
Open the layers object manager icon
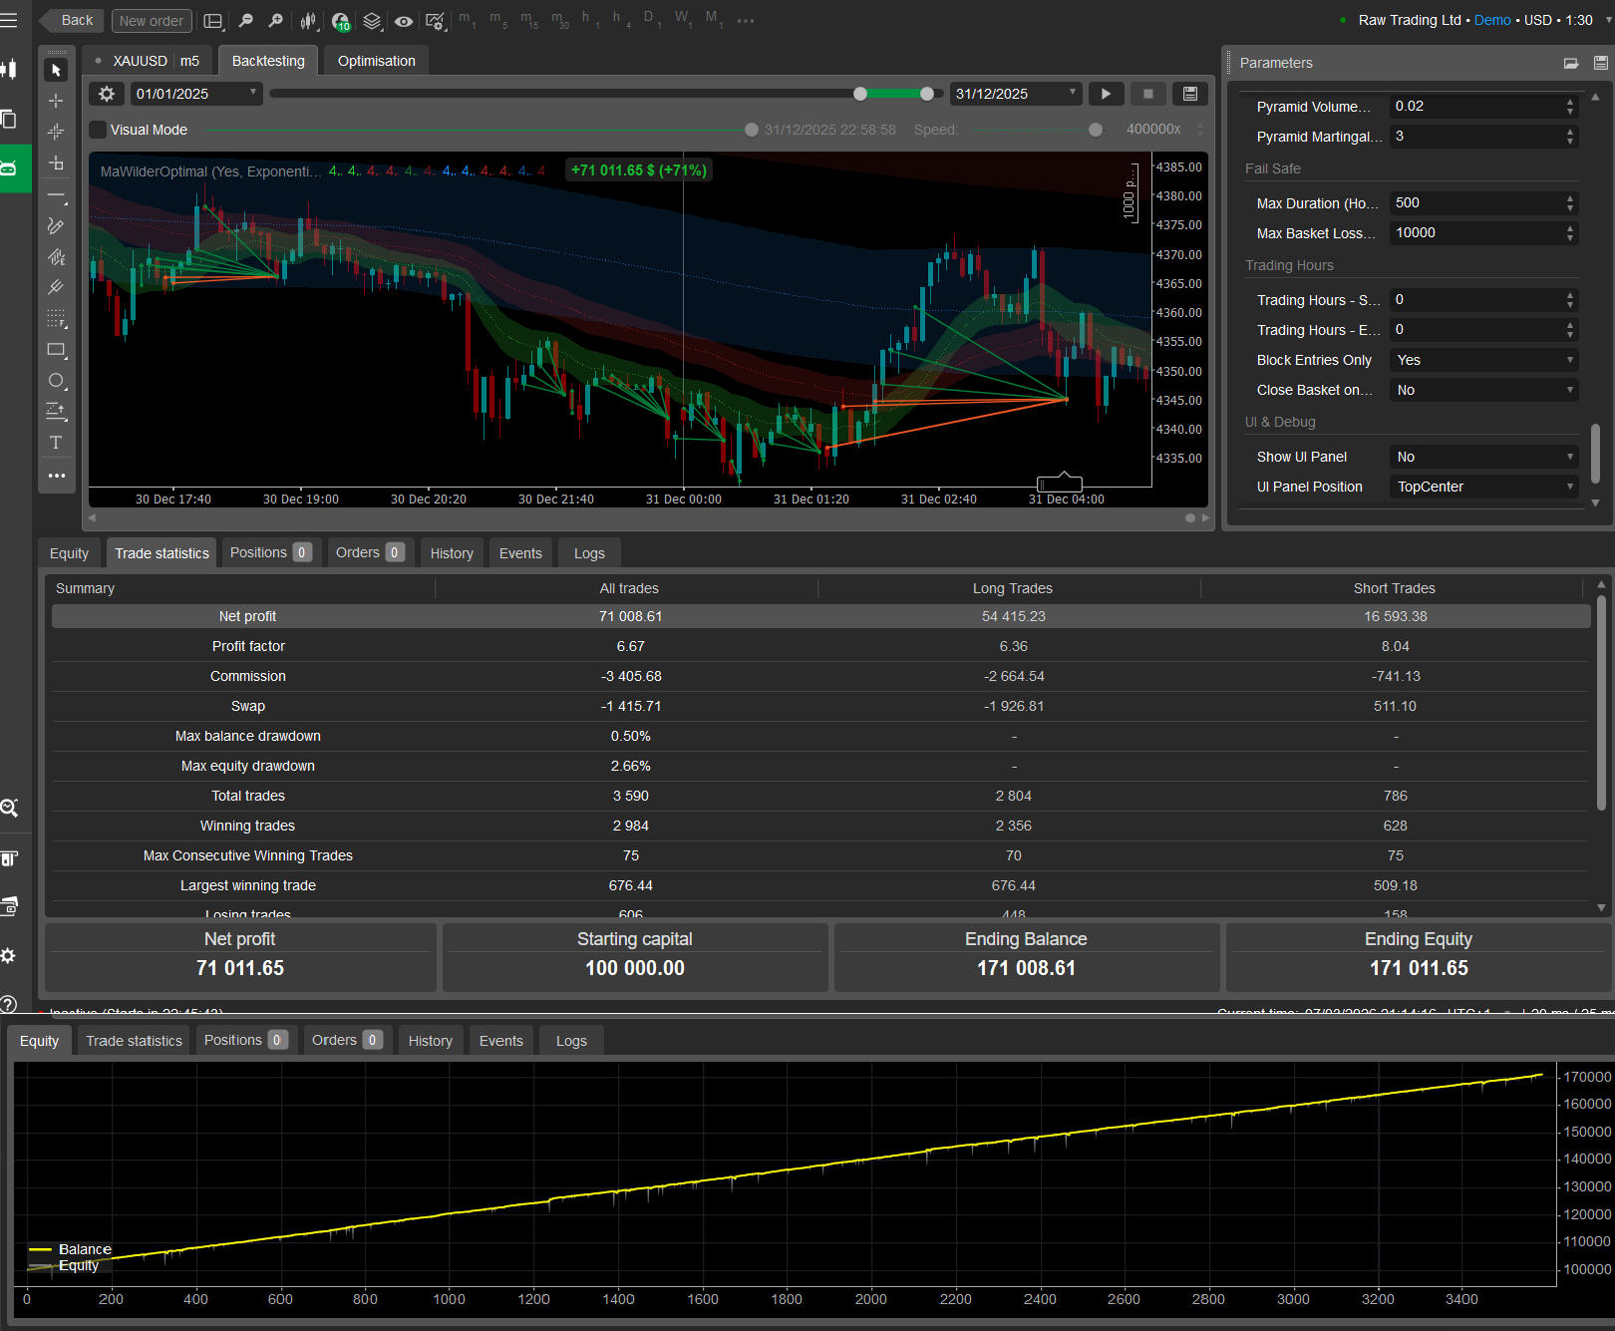coord(372,21)
